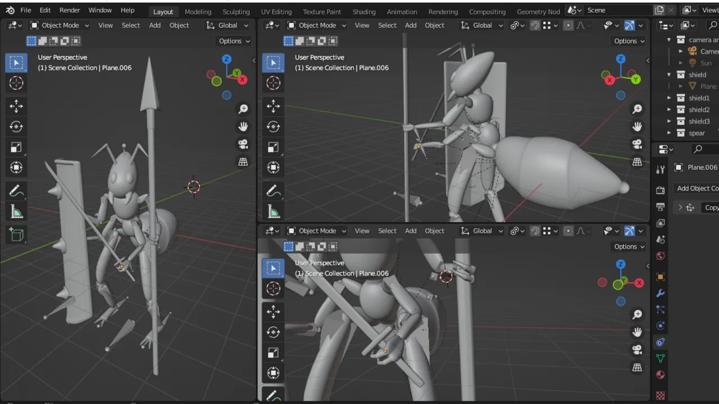
Task: Open the Render menu
Action: [x=70, y=10]
